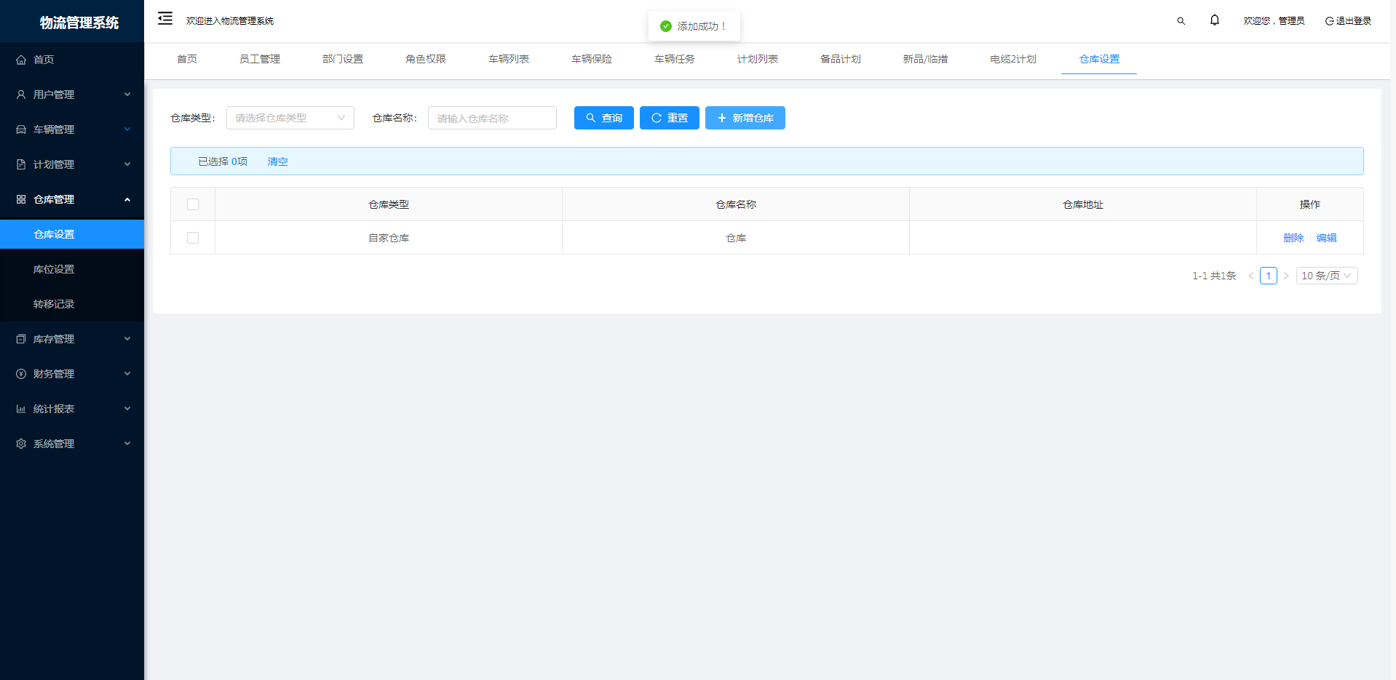This screenshot has width=1396, height=680.
Task: Expand the 系统管理 sidebar menu
Action: point(72,444)
